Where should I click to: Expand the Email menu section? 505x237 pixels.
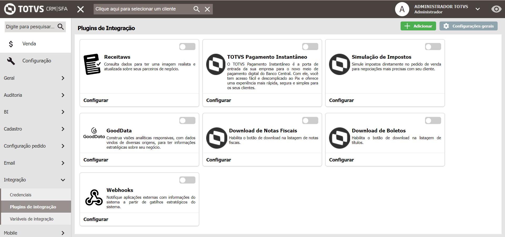click(x=36, y=163)
